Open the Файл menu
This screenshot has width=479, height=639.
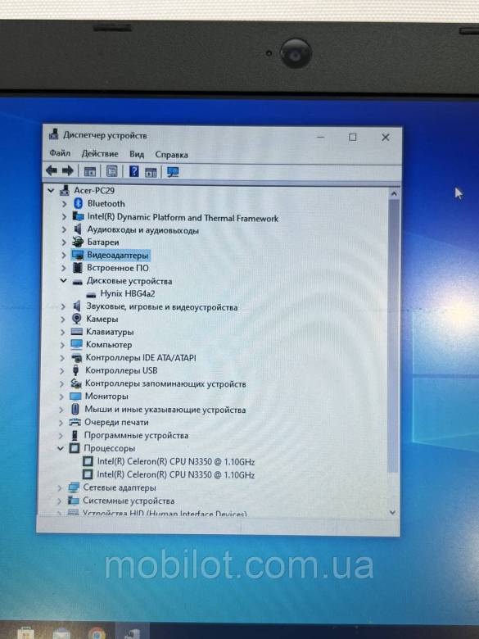pos(60,154)
